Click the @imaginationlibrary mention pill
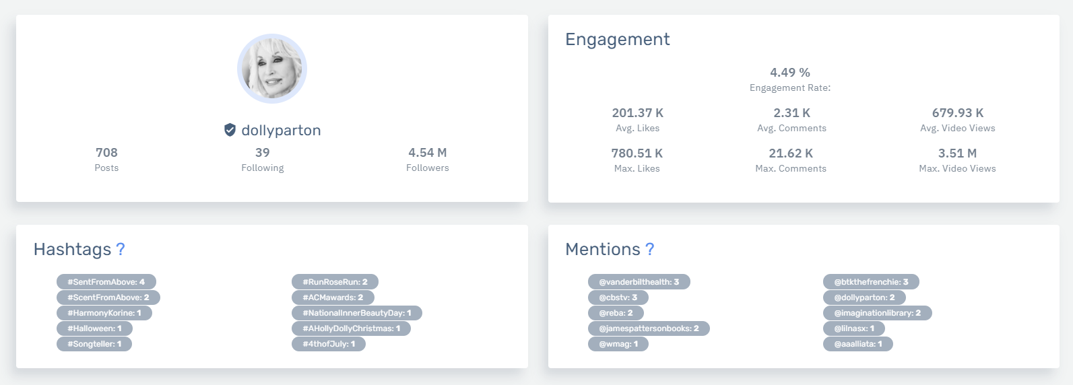This screenshot has height=385, width=1073. coord(877,313)
